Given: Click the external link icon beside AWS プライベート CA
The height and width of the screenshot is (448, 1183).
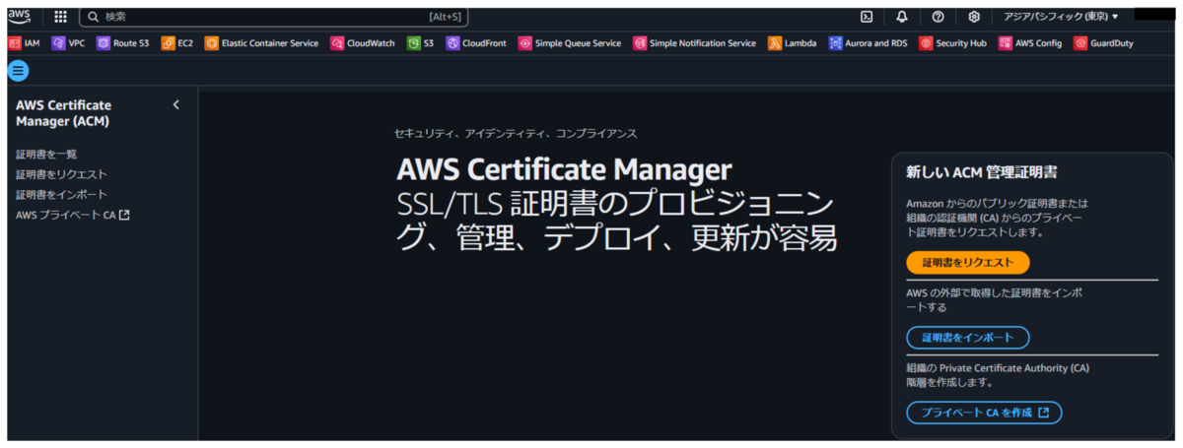Looking at the screenshot, I should tap(124, 215).
